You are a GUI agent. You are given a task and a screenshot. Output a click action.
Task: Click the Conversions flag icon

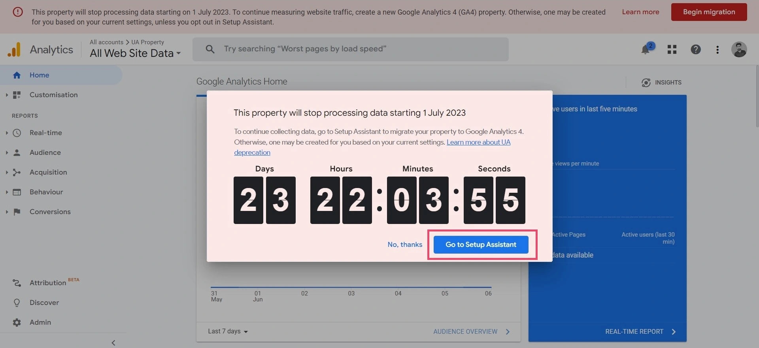pyautogui.click(x=17, y=212)
